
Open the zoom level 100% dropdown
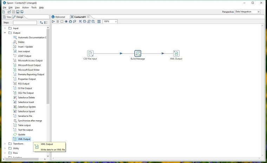pos(110,21)
